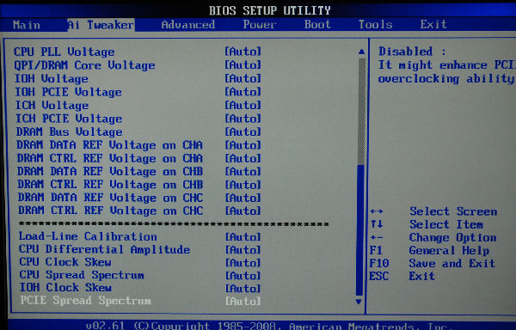Select CPU Spread Spectrum label
This screenshot has width=516, height=330.
pos(82,275)
